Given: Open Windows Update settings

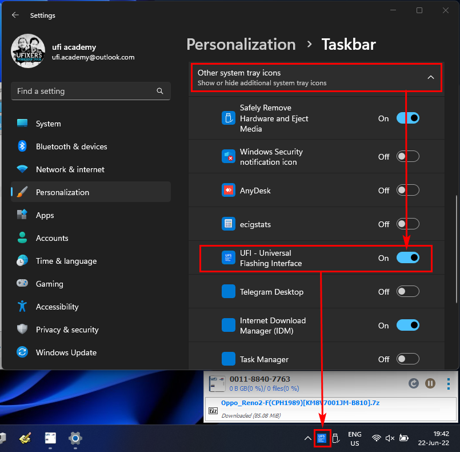Looking at the screenshot, I should 91,352.
